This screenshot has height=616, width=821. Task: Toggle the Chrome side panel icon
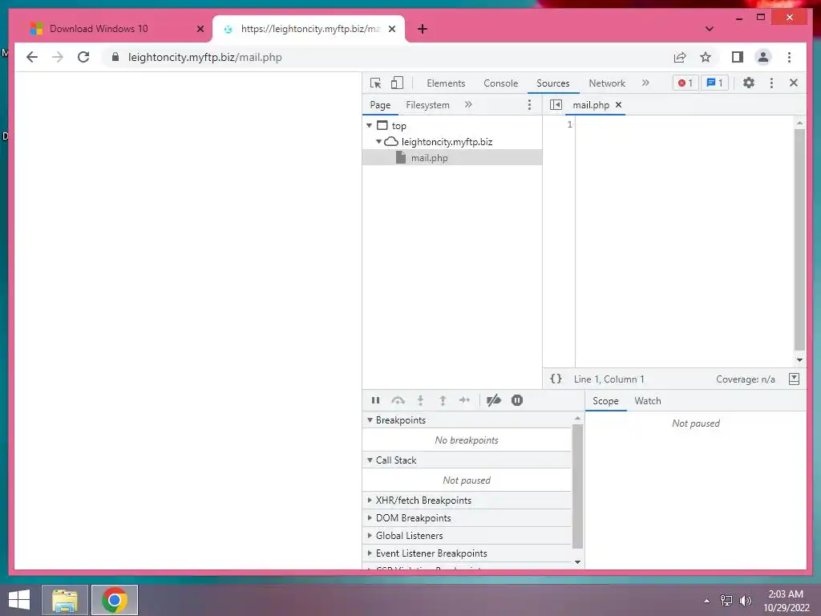(738, 57)
